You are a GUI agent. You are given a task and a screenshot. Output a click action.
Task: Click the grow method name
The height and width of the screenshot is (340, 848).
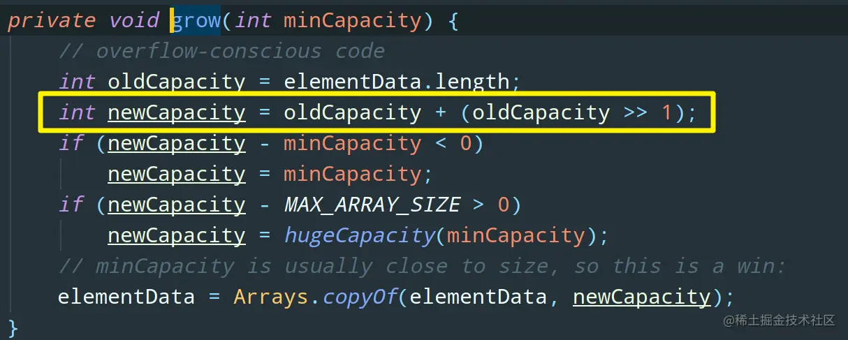pyautogui.click(x=196, y=20)
